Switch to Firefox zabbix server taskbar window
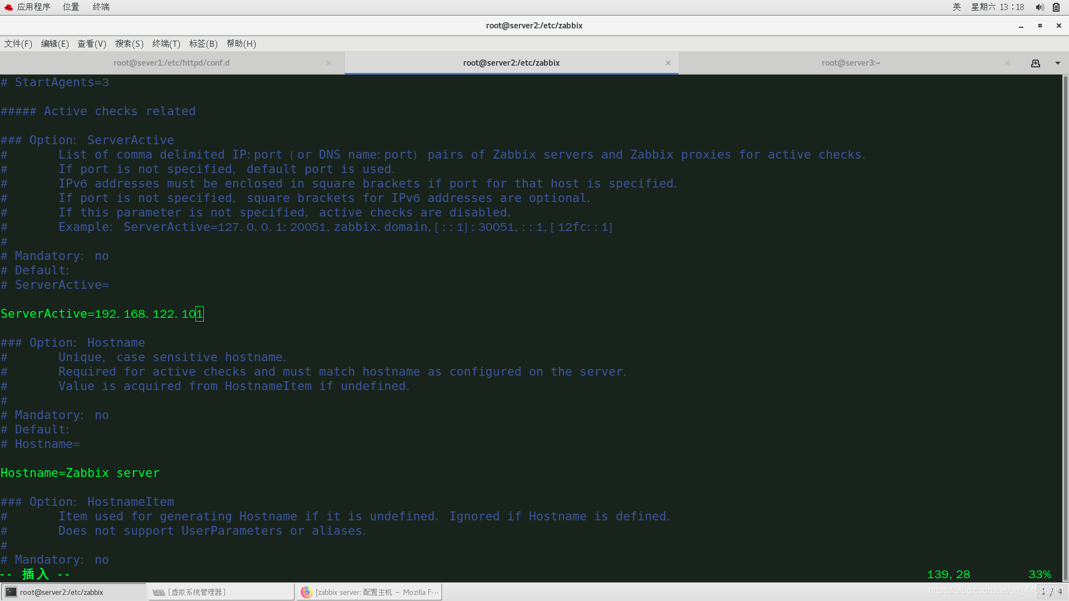Screen dimensions: 1069x601 369,592
